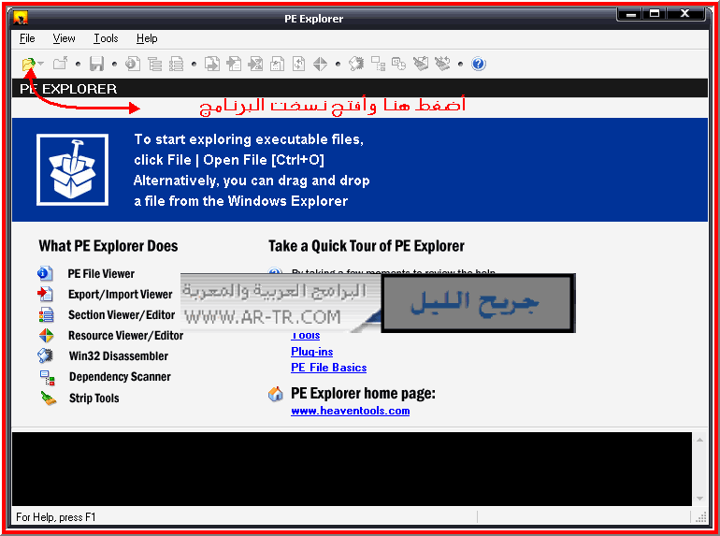The height and width of the screenshot is (536, 720).
Task: Click the house icon beside PE Explorer home page
Action: point(276,394)
